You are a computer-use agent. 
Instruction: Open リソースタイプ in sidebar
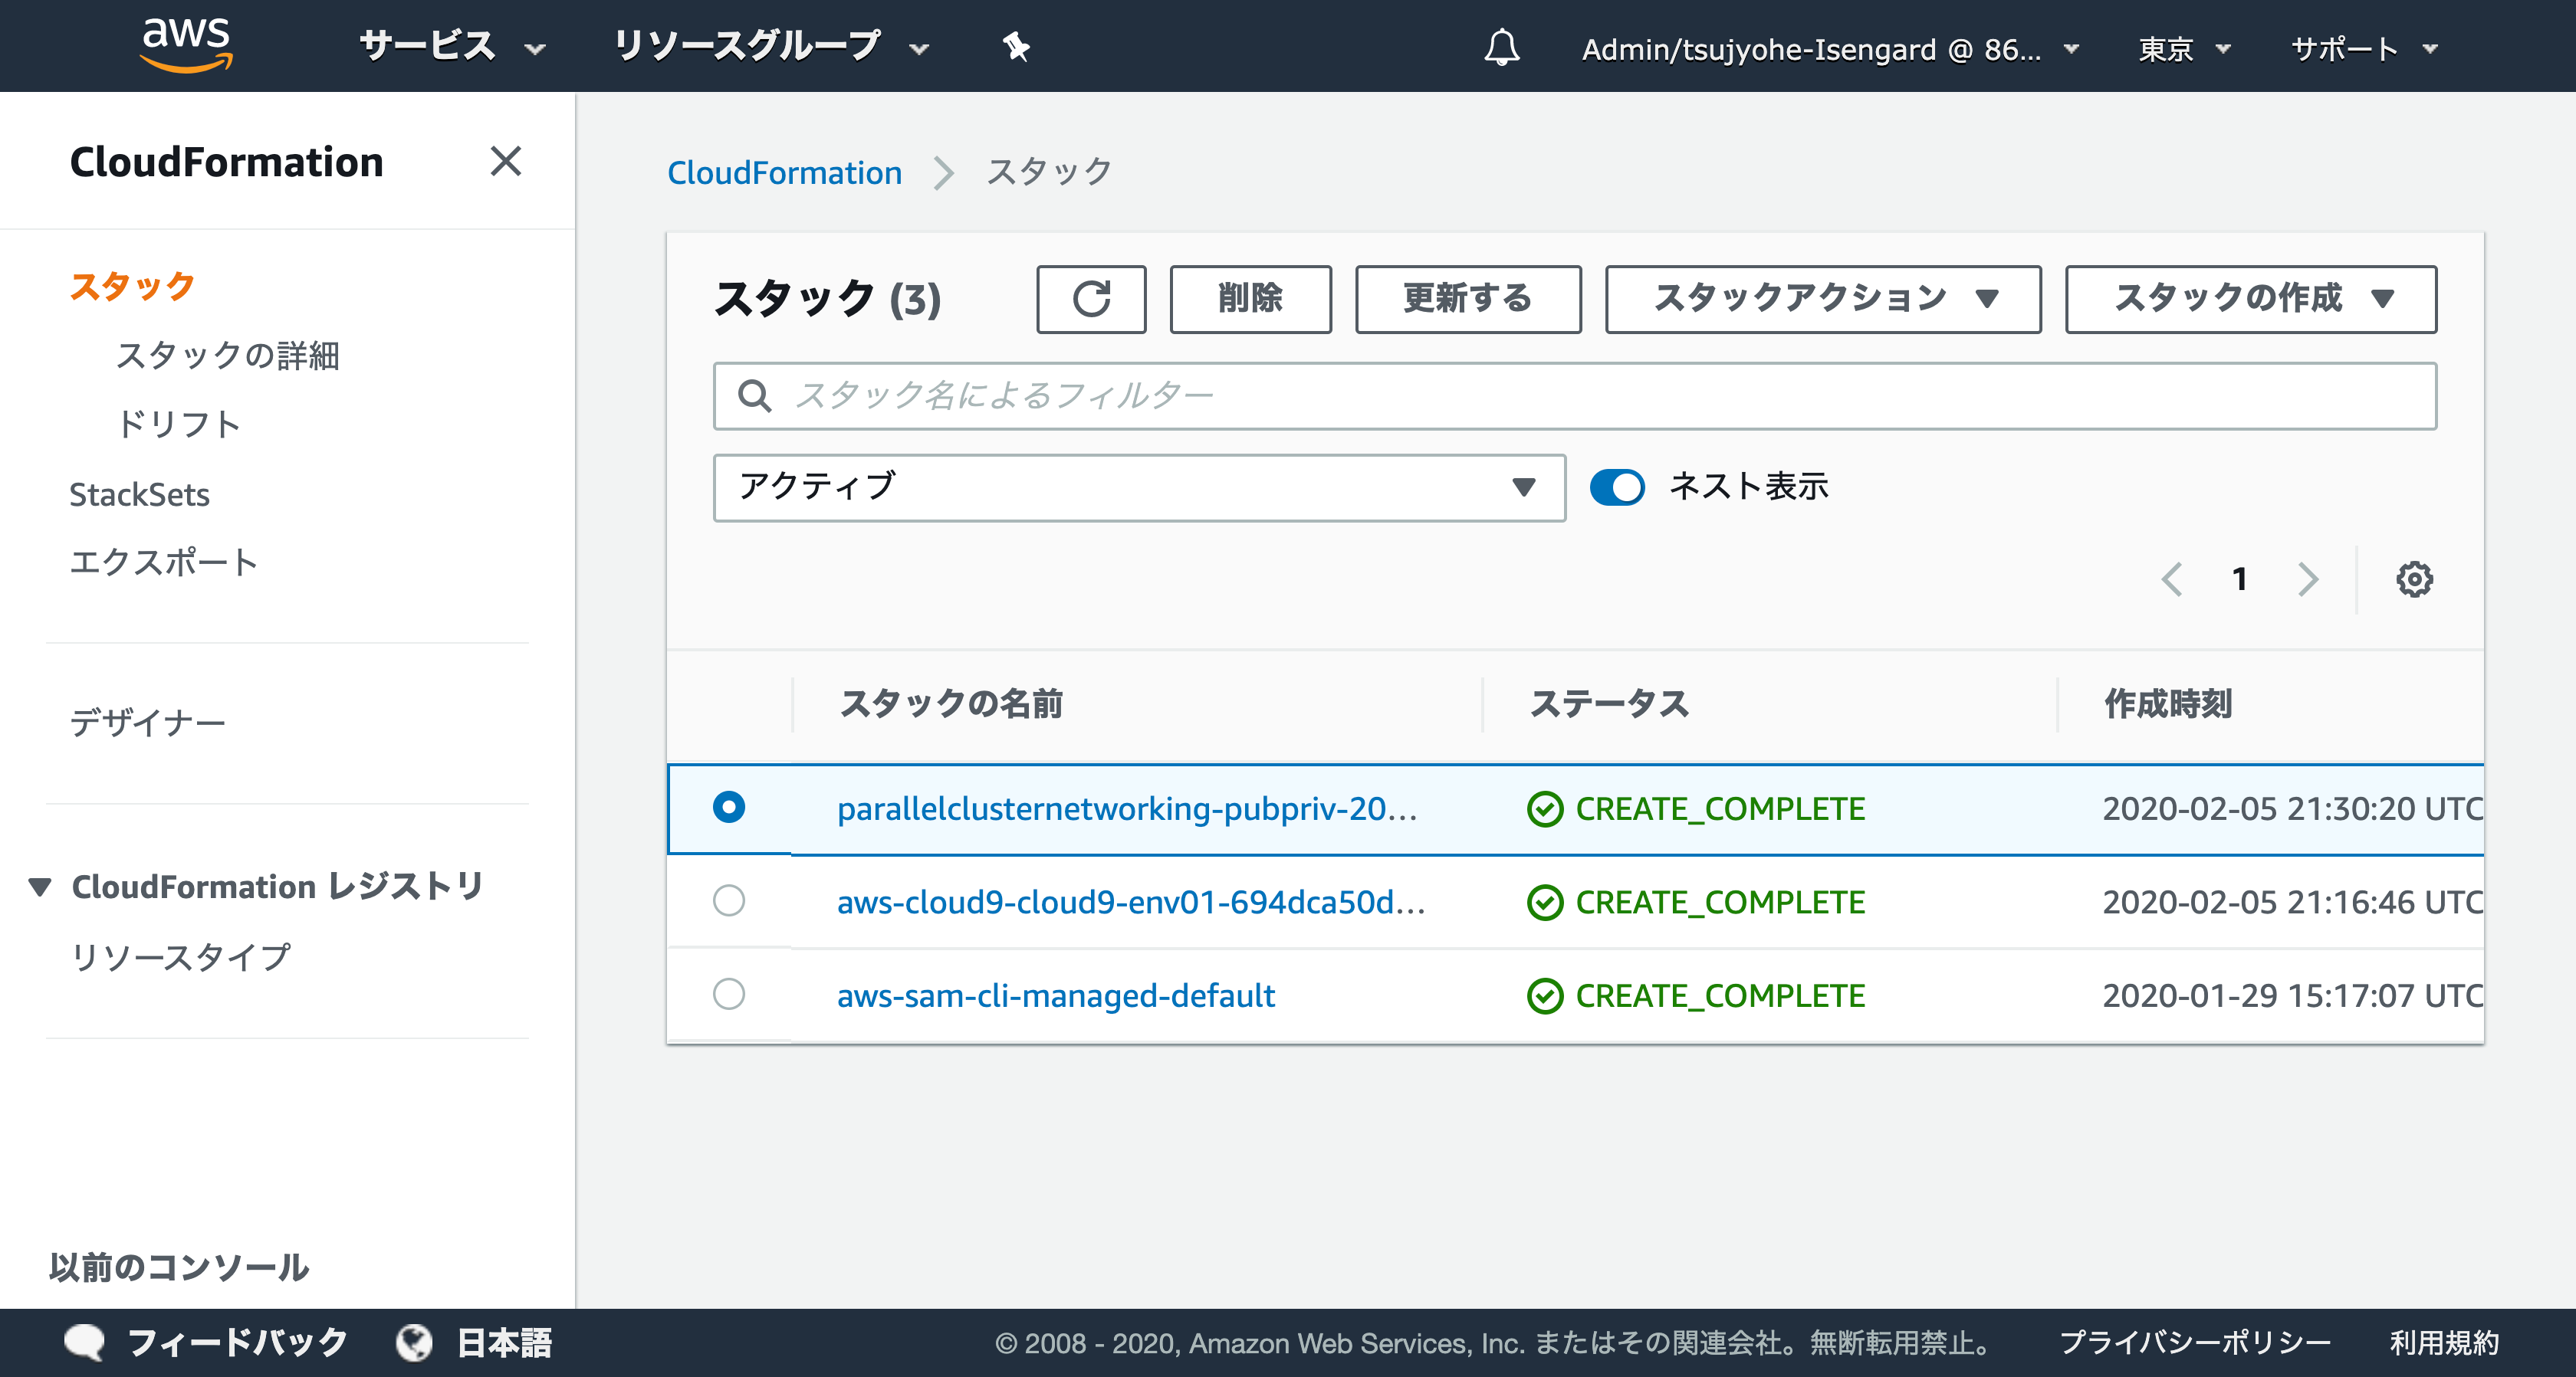click(x=180, y=957)
